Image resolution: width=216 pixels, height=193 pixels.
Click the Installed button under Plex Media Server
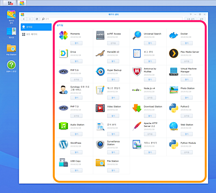click(x=186, y=61)
